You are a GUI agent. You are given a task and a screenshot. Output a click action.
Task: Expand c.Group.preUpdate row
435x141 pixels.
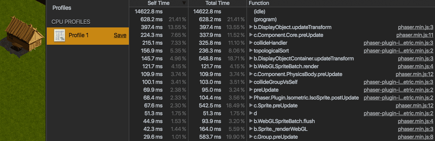tap(251, 137)
